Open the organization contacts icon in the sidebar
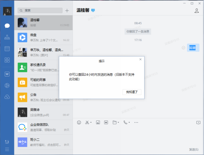 (x=7, y=37)
